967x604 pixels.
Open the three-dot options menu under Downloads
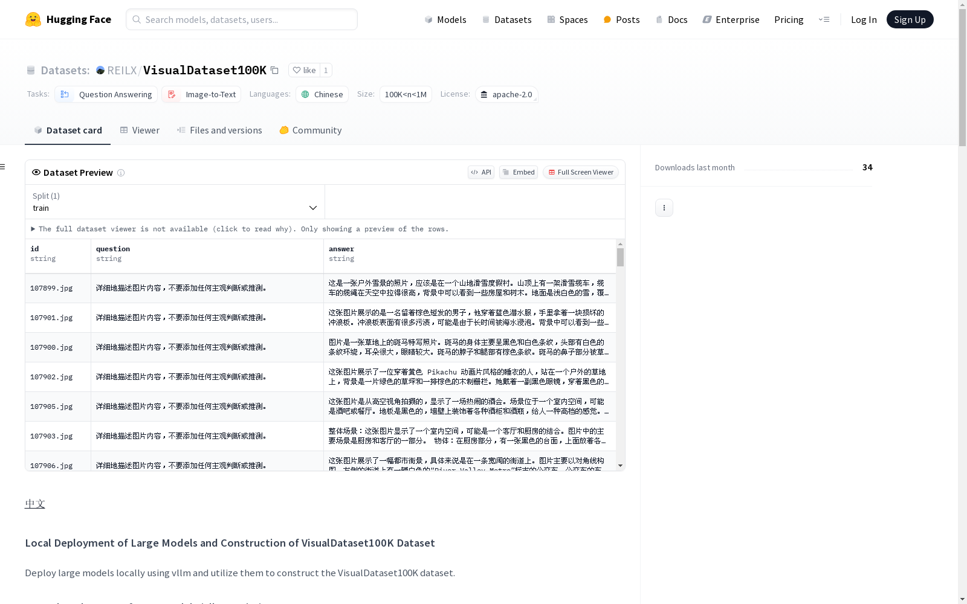(664, 208)
